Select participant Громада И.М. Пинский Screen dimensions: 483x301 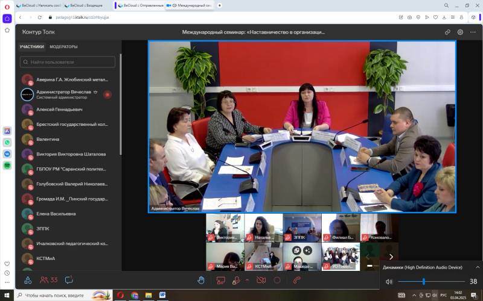click(x=68, y=199)
